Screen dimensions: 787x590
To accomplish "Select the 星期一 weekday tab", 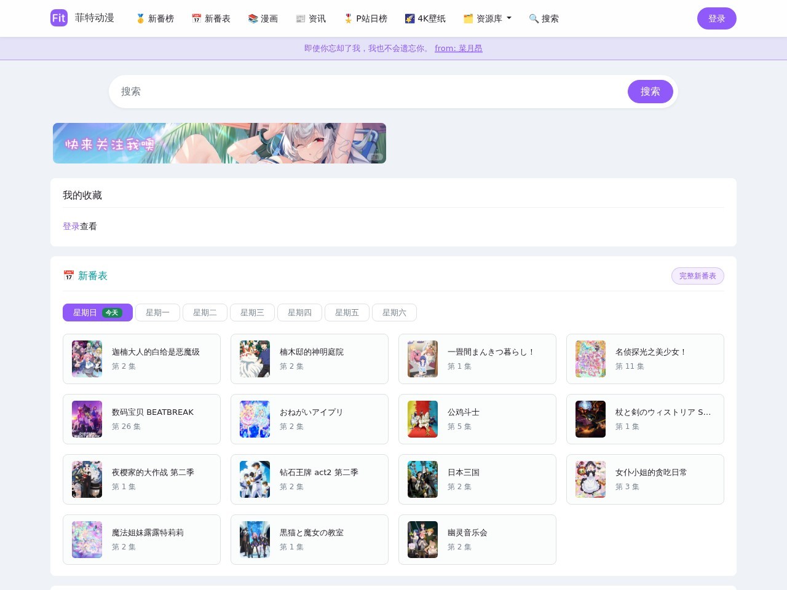I will pos(157,312).
